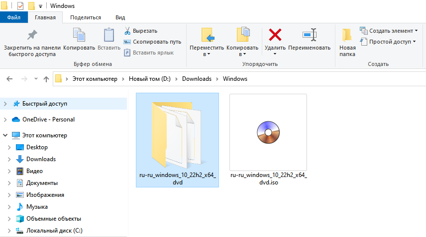This screenshot has width=426, height=237.
Task: Click the breadcrumb chevron after Downloads
Action: point(217,79)
